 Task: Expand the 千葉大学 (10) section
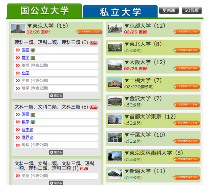coord(145,135)
